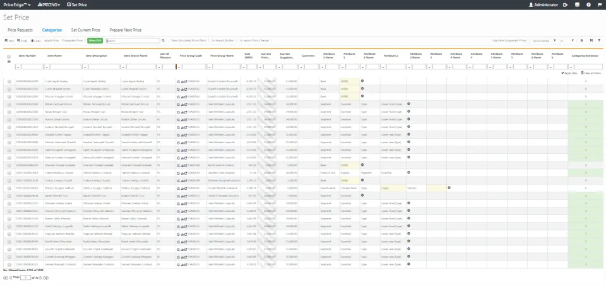Open the grid settings gear icon
The image size is (606, 285).
[581, 40]
